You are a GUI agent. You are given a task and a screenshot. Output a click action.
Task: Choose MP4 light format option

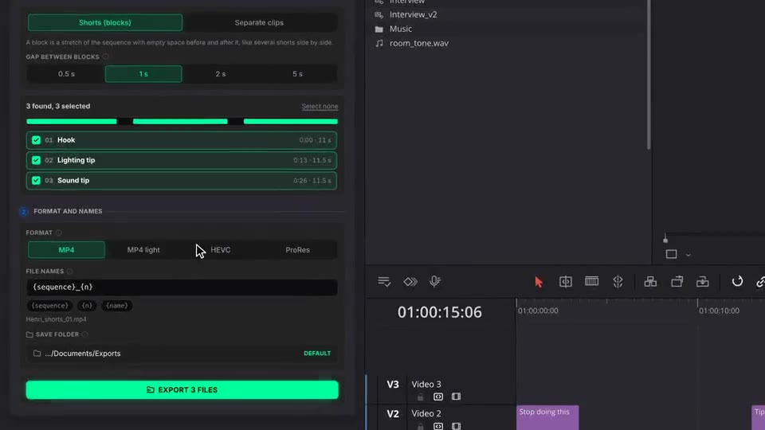tap(143, 249)
